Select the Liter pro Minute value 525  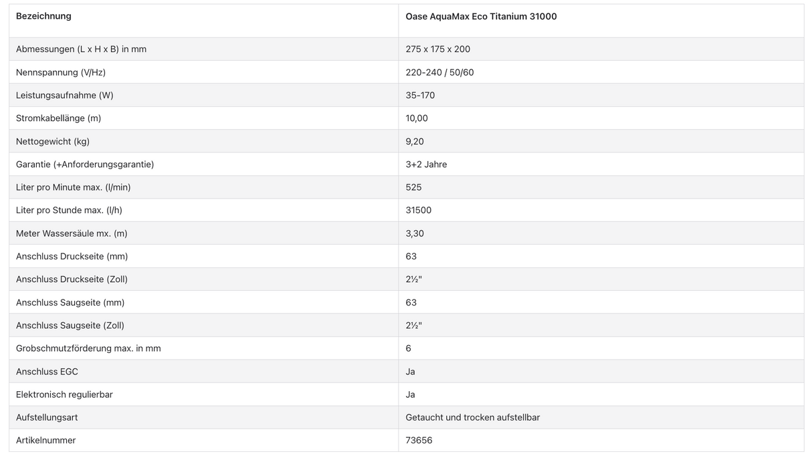(x=413, y=187)
